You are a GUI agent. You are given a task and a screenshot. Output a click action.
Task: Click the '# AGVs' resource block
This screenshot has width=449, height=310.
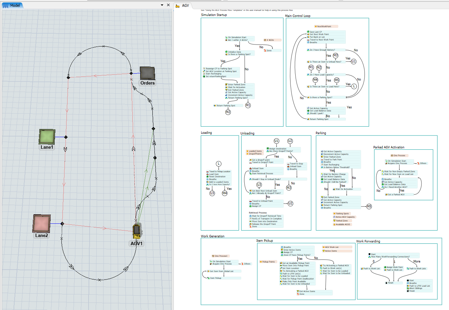[x=272, y=40]
